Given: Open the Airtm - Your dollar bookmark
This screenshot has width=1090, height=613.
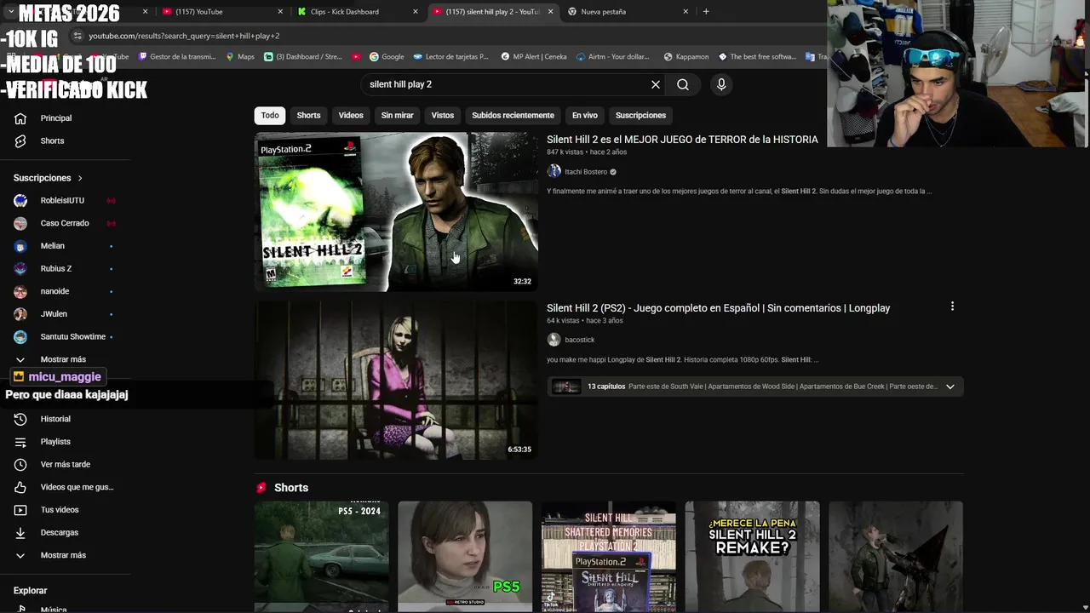Looking at the screenshot, I should (x=613, y=57).
